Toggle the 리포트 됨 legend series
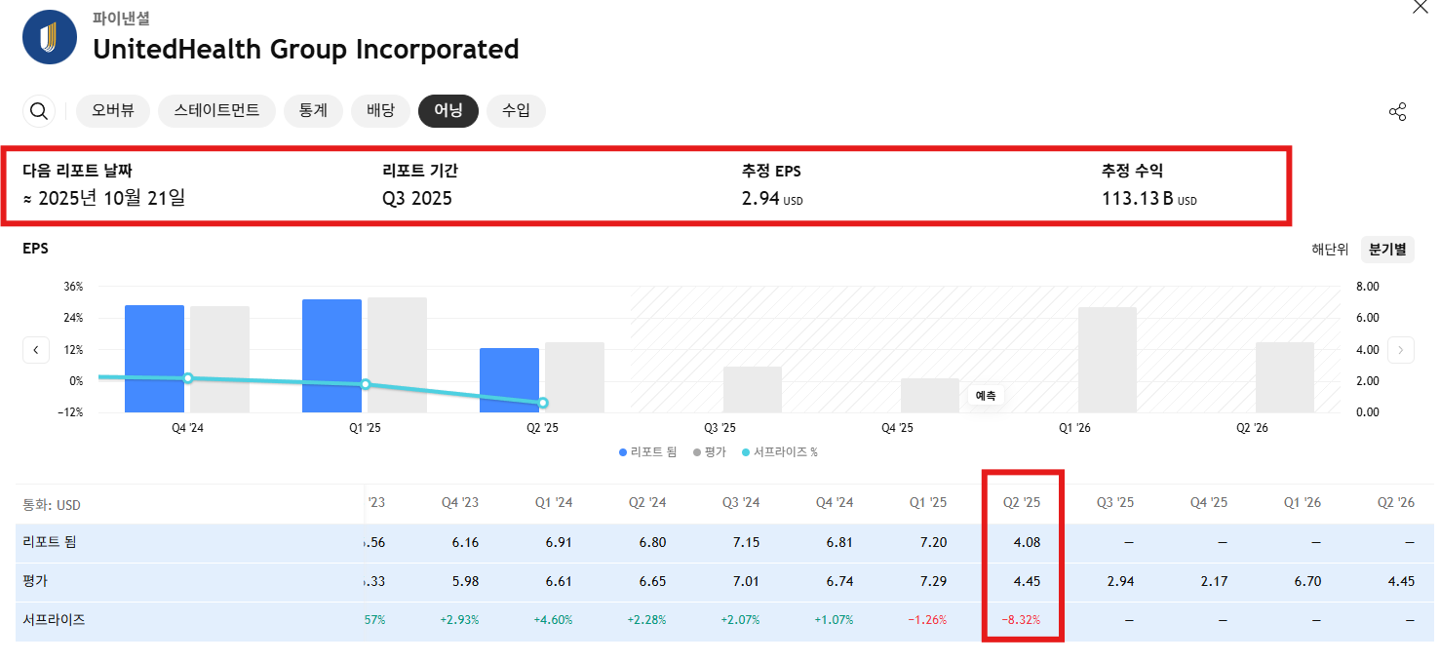The height and width of the screenshot is (662, 1440). coord(647,452)
